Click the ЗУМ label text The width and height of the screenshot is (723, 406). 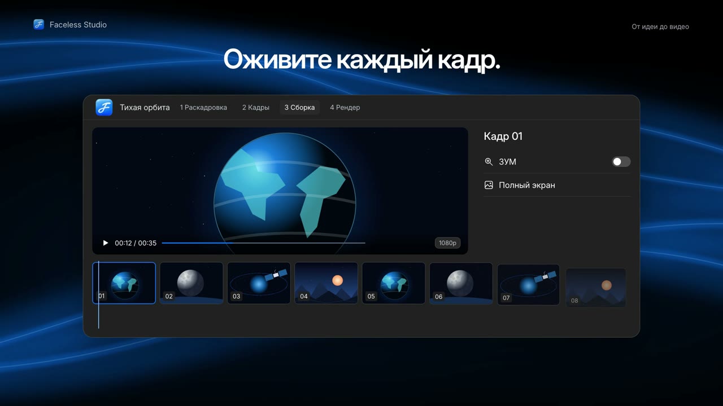pos(507,162)
